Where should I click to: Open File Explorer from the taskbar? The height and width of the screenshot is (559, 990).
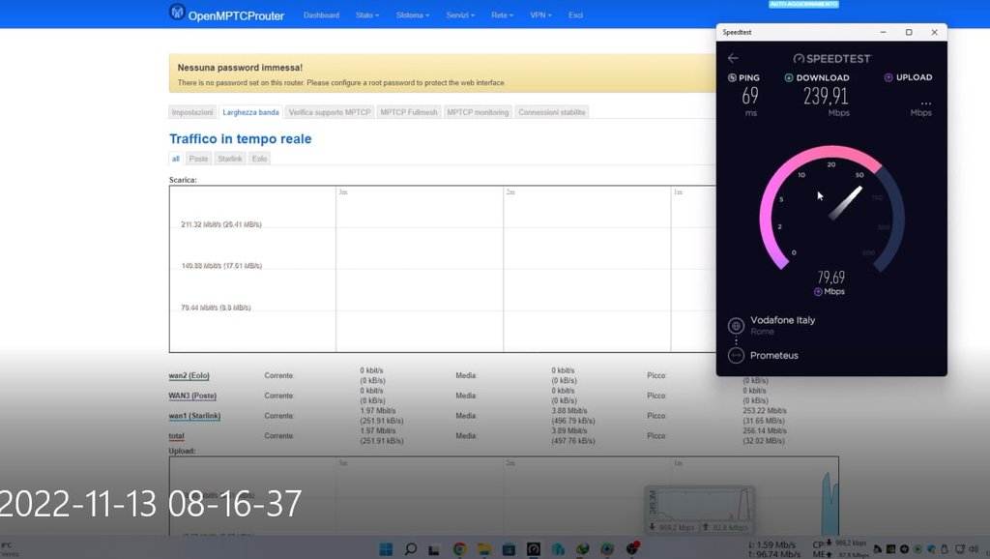click(484, 549)
